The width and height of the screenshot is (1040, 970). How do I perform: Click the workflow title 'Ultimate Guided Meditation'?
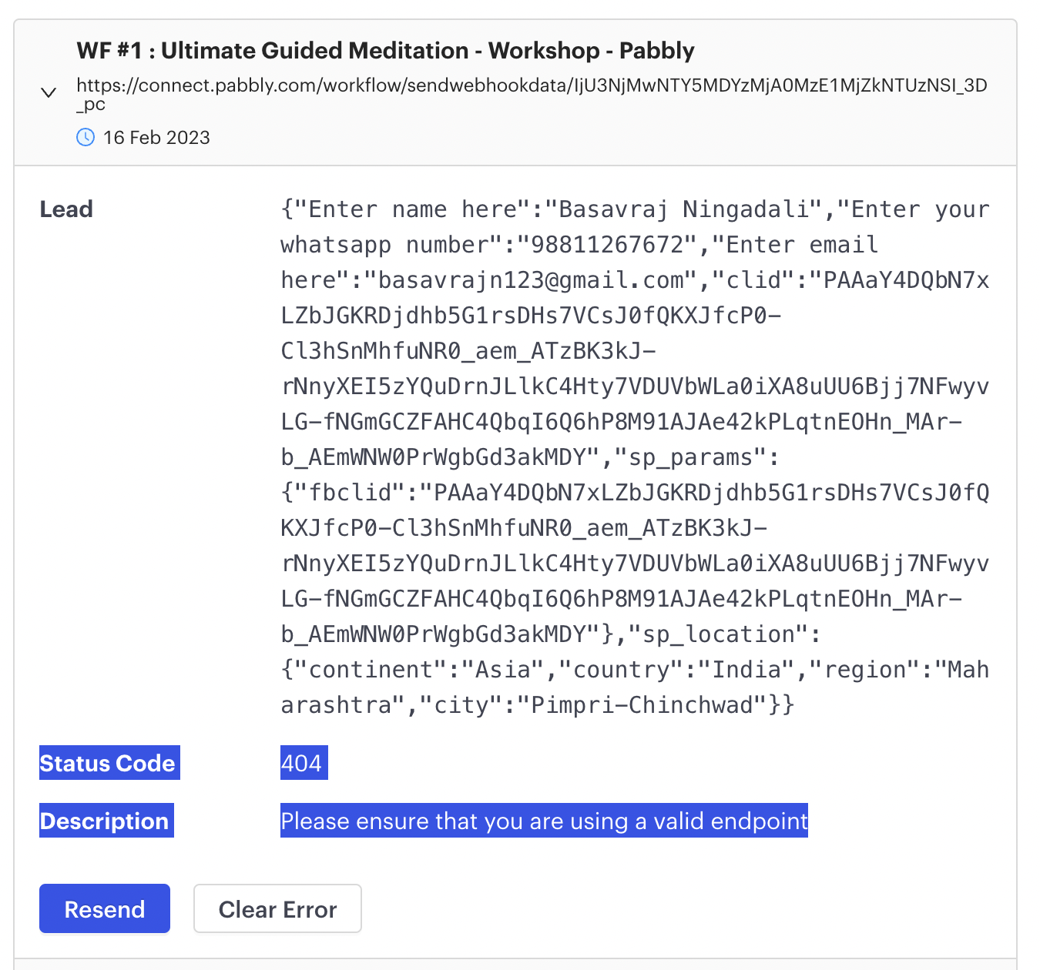pos(315,51)
